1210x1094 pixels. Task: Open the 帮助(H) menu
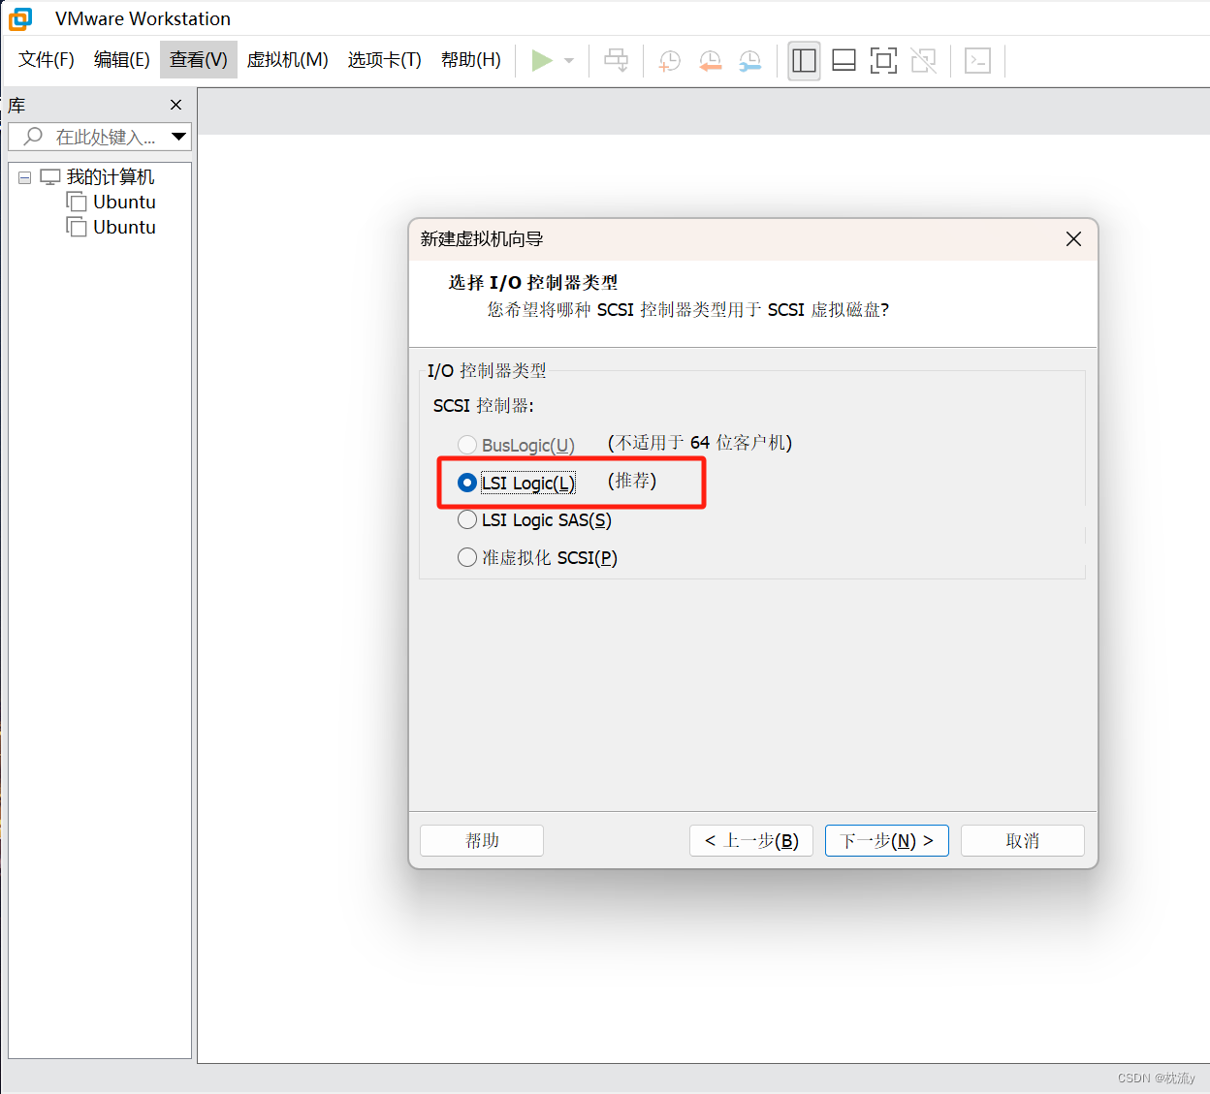click(x=471, y=60)
